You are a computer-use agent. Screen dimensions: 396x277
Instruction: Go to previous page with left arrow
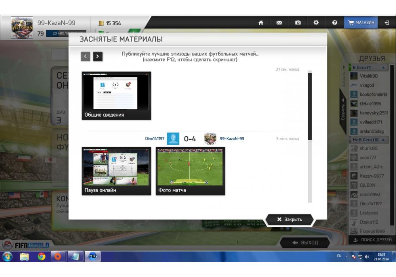[86, 57]
